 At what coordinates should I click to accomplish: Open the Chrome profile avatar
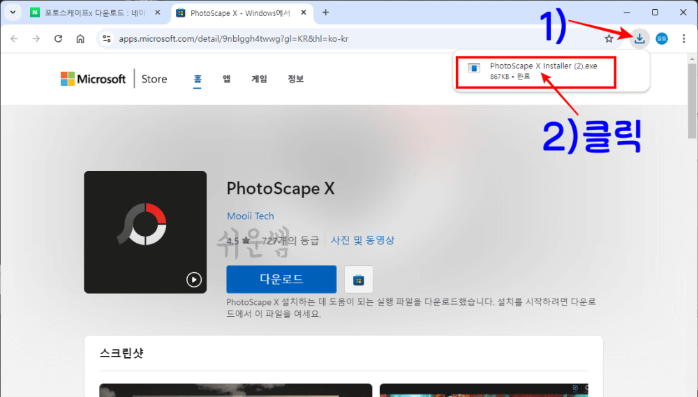pos(662,38)
